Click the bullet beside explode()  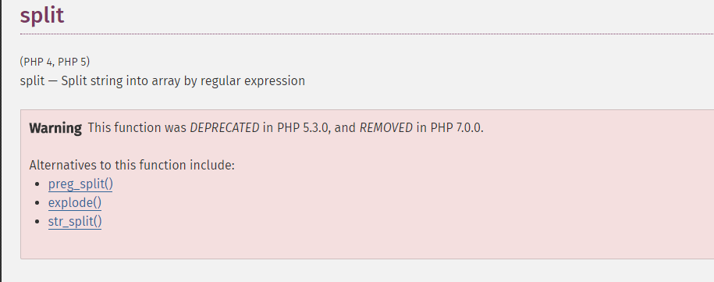[37, 203]
